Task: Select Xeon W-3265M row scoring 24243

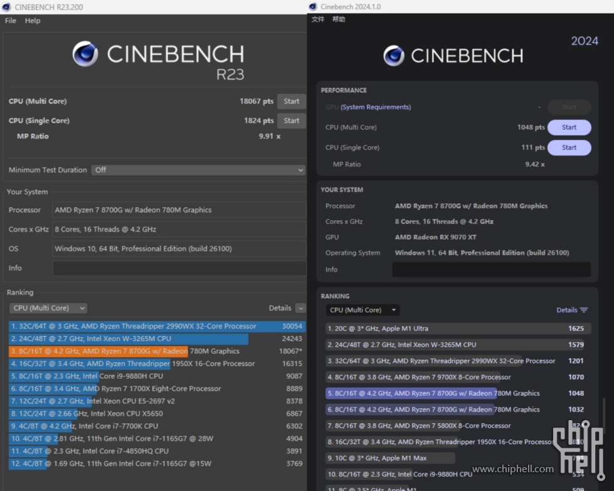Action: pos(157,339)
